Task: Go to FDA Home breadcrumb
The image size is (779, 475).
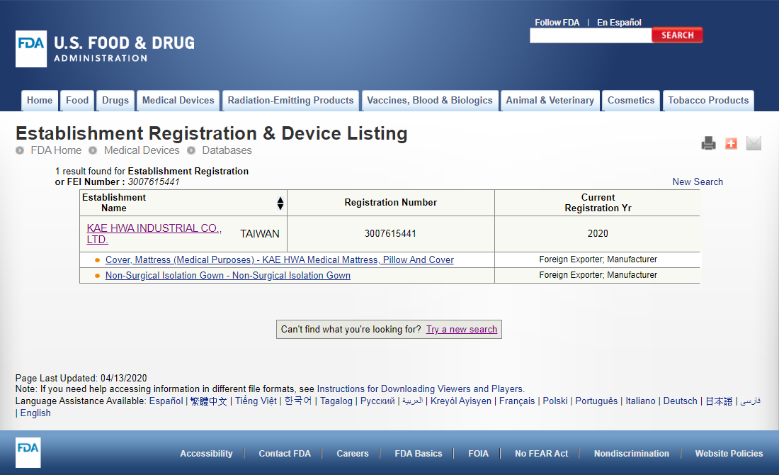Action: (x=56, y=150)
